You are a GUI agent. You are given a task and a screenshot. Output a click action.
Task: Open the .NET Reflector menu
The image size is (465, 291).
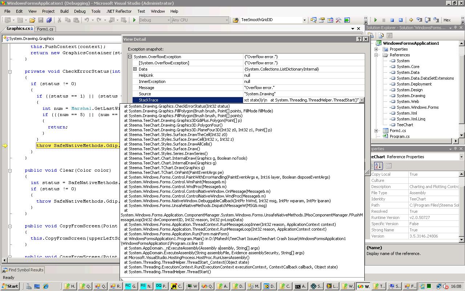119,11
